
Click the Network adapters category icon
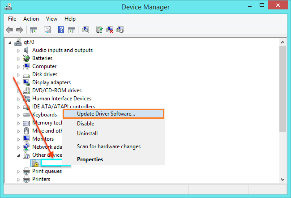[x=26, y=147]
